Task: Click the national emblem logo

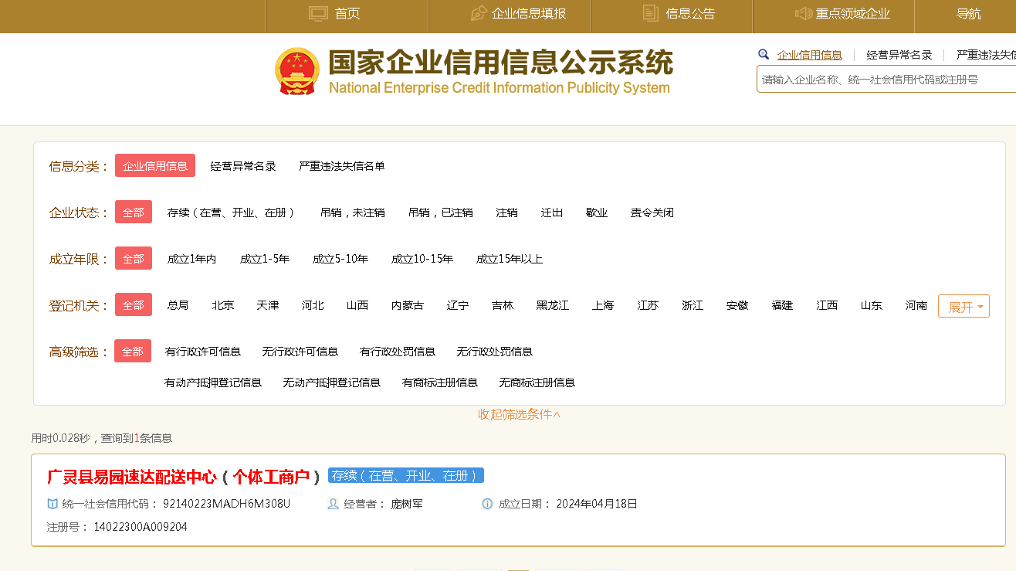Action: (297, 71)
